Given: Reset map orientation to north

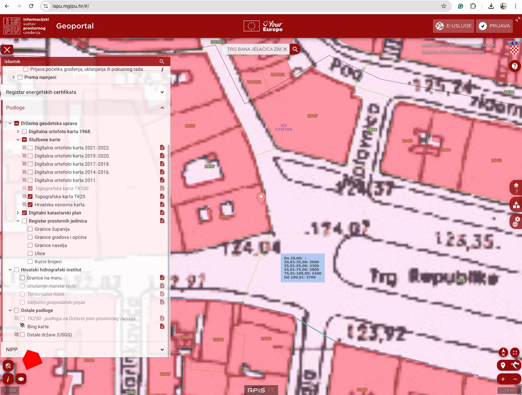Looking at the screenshot, I should click(503, 352).
